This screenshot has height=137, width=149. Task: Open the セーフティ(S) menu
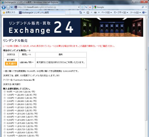click(121, 13)
